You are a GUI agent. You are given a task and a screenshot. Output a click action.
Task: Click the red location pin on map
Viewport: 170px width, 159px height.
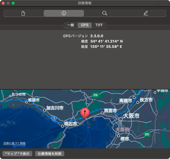pos(85,113)
